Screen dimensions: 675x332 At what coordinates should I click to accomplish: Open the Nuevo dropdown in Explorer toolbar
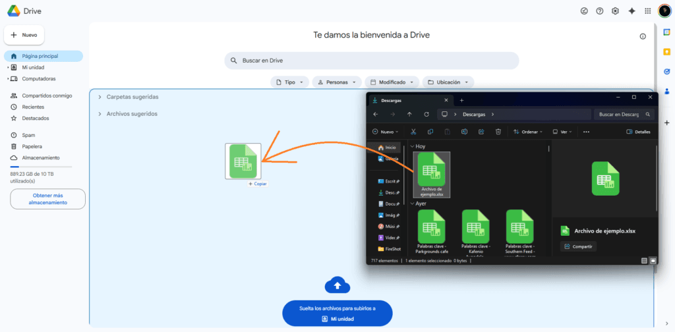click(385, 132)
